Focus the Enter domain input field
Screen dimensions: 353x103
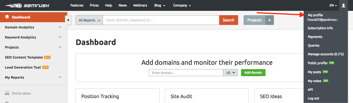(186, 73)
